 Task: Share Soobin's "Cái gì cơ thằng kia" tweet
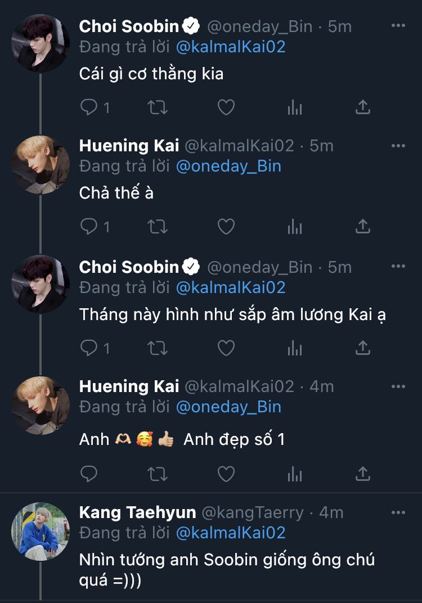(x=363, y=107)
